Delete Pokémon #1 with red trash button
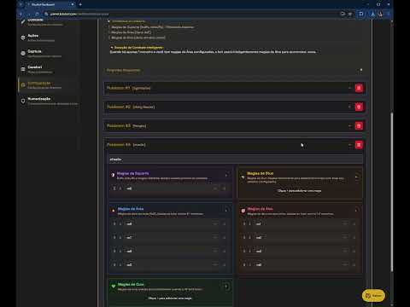This screenshot has width=410, height=307. click(x=359, y=88)
